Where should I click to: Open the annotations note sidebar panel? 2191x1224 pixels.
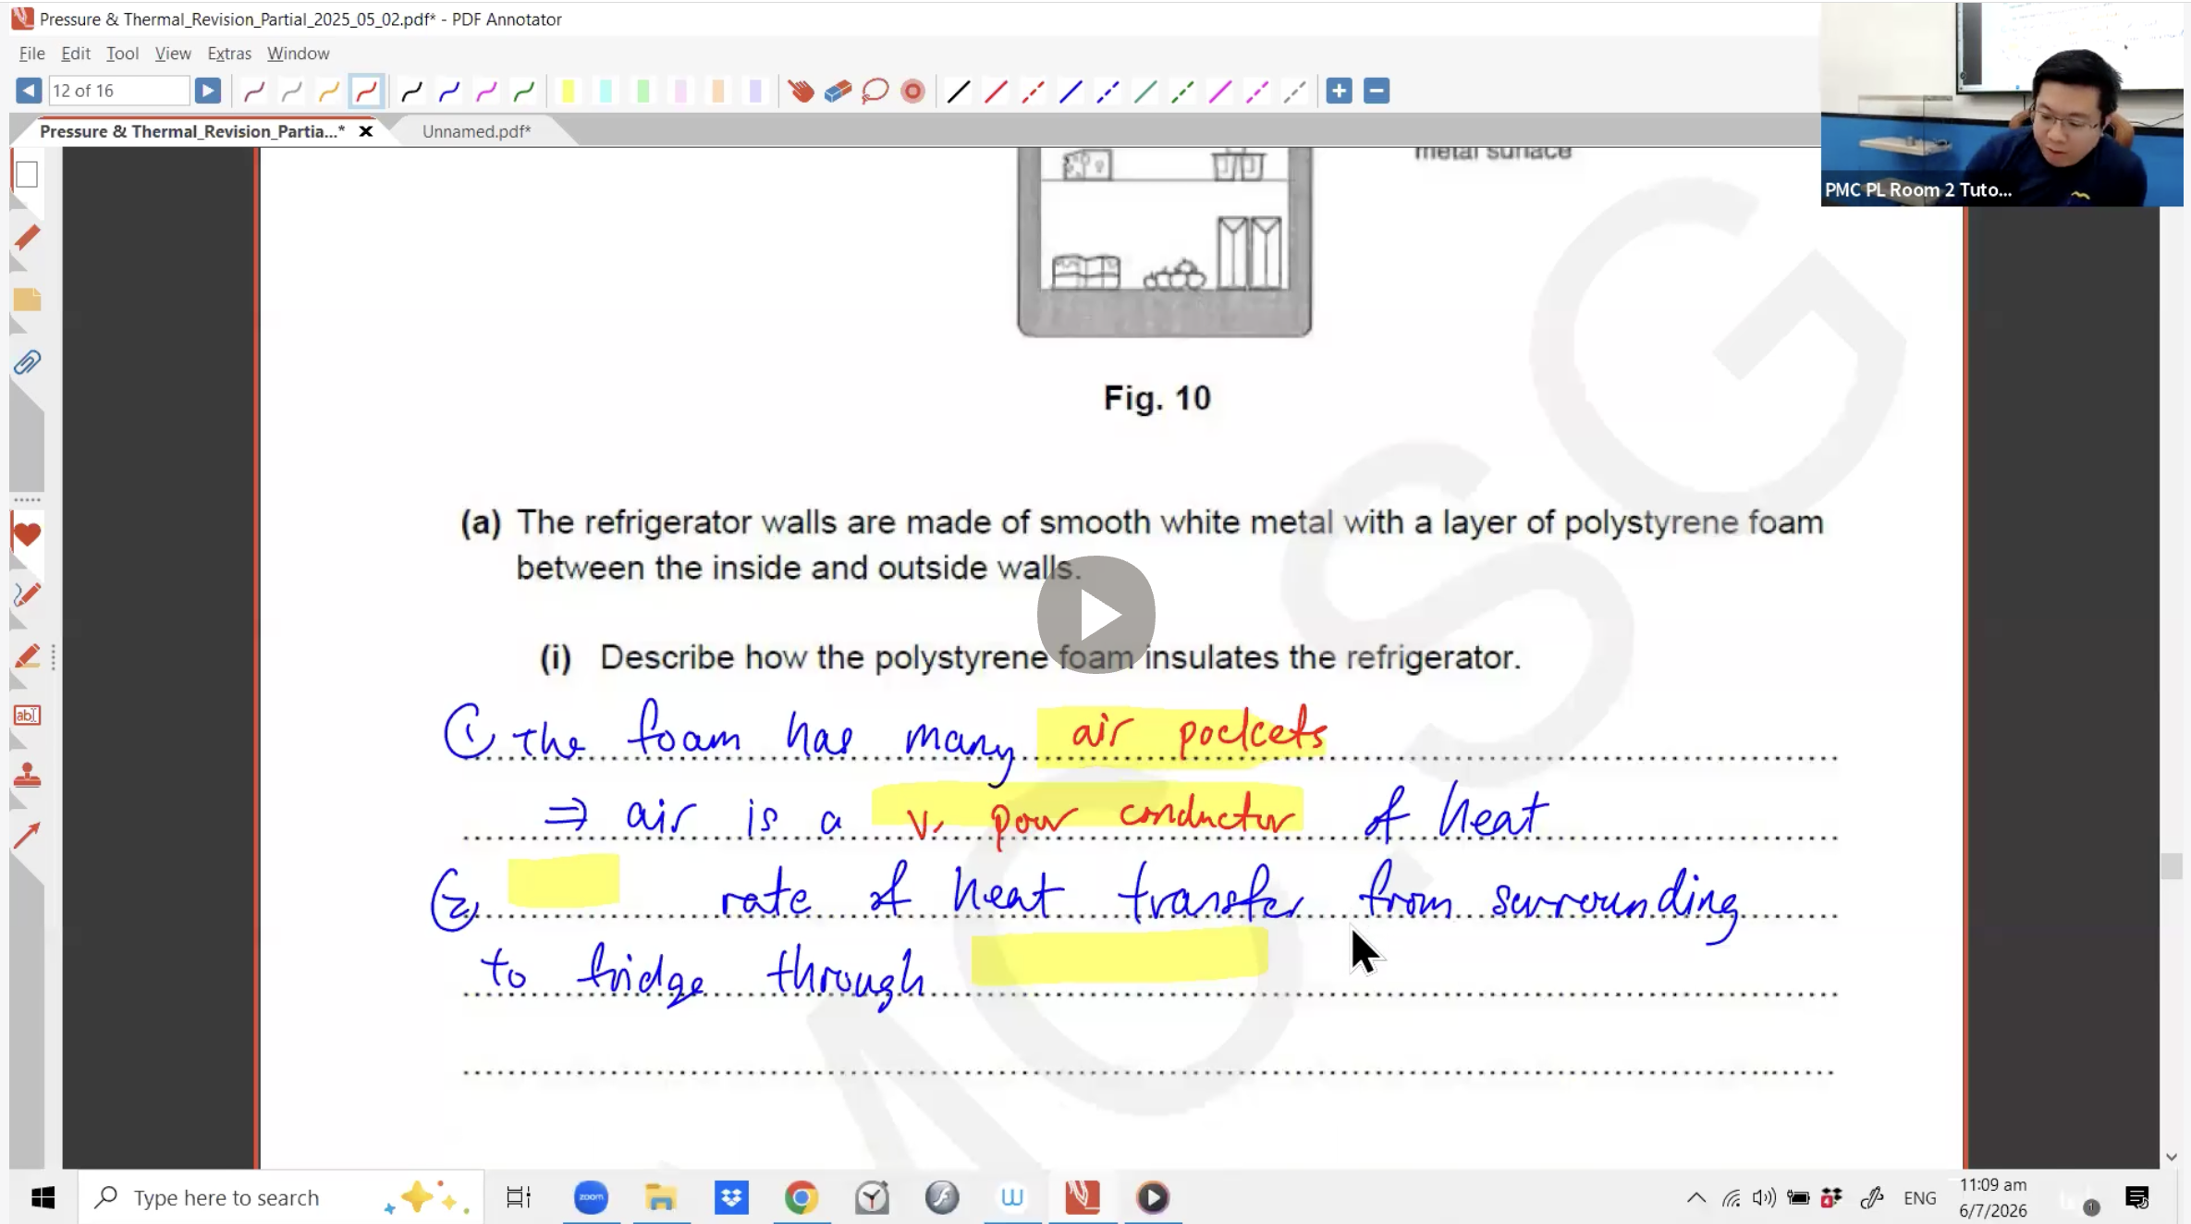(x=27, y=300)
